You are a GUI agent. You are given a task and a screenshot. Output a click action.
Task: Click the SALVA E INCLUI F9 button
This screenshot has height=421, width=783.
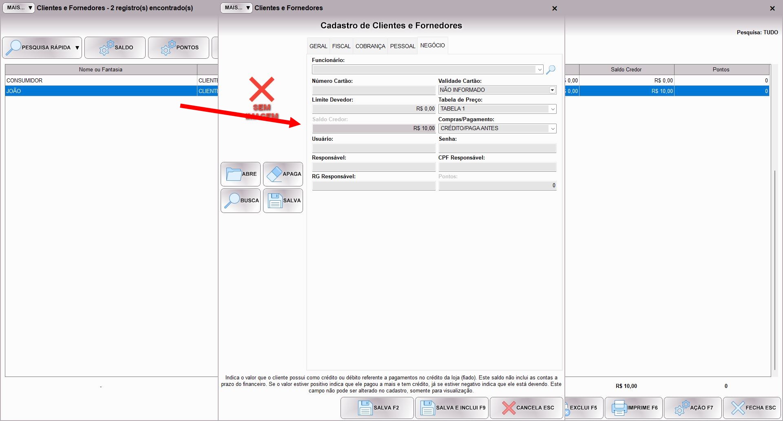coord(452,408)
